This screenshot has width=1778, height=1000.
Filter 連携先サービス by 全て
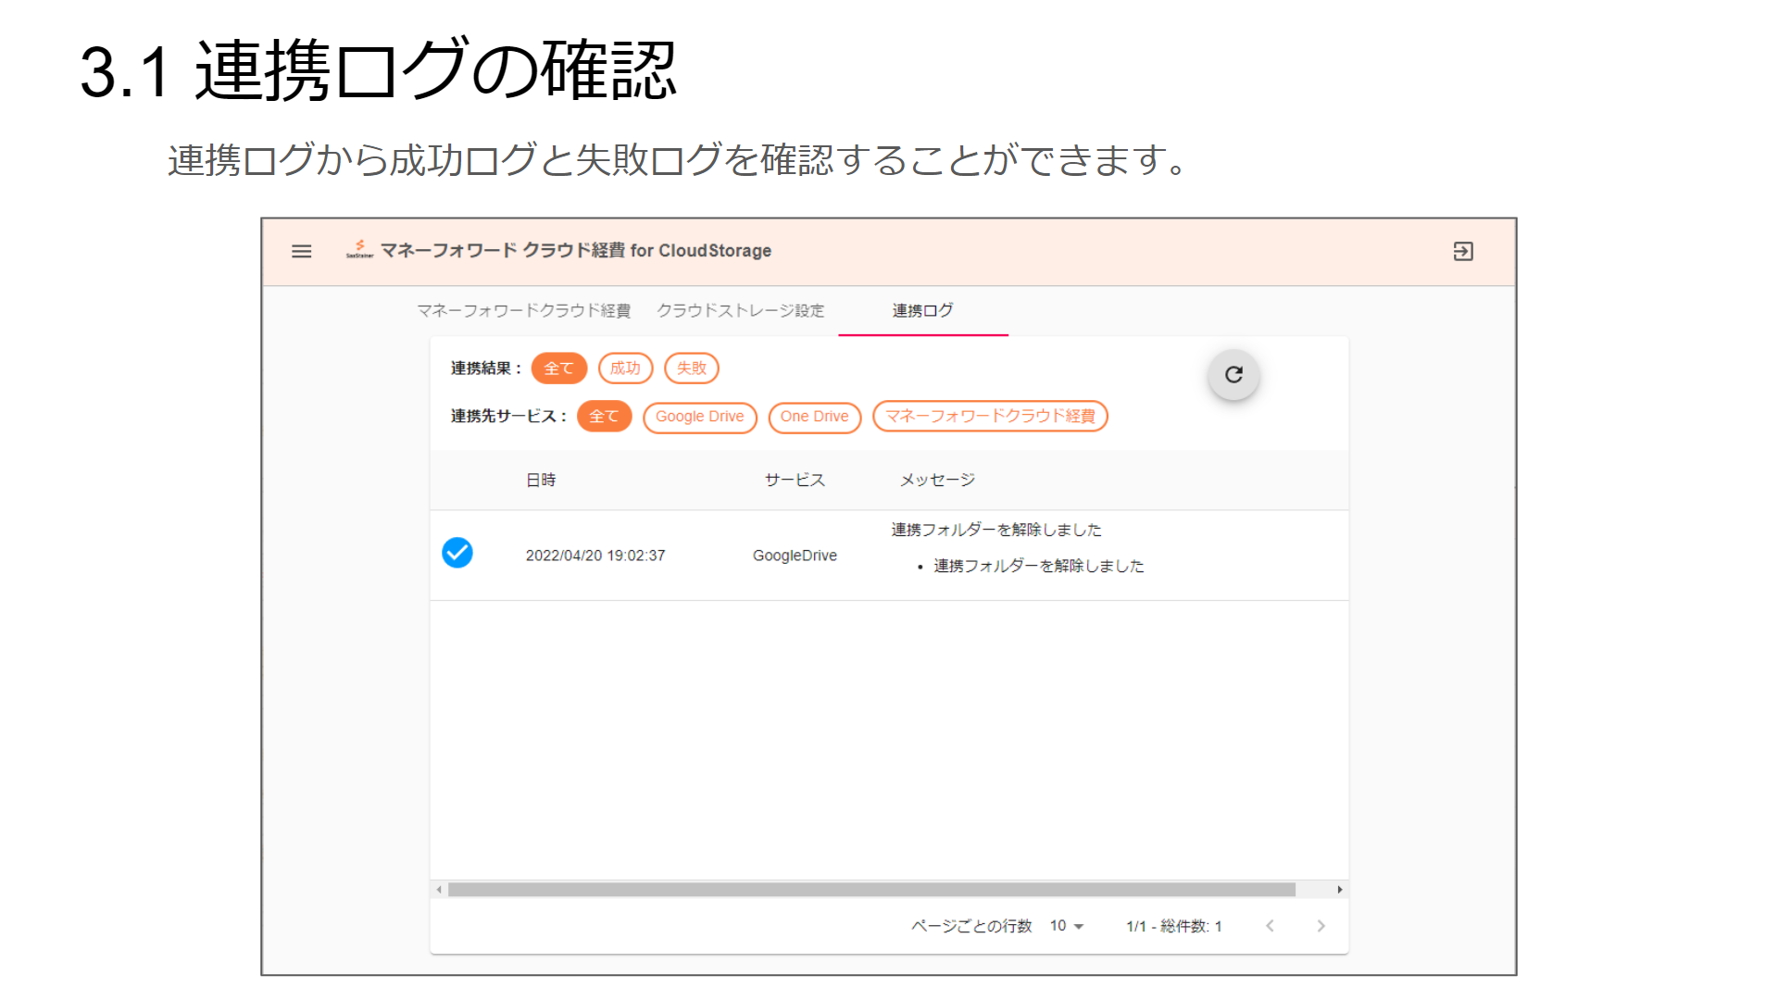click(x=604, y=417)
